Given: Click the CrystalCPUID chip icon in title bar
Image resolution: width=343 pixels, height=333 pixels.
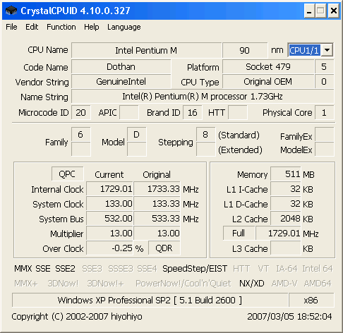Looking at the screenshot, I should tap(11, 11).
